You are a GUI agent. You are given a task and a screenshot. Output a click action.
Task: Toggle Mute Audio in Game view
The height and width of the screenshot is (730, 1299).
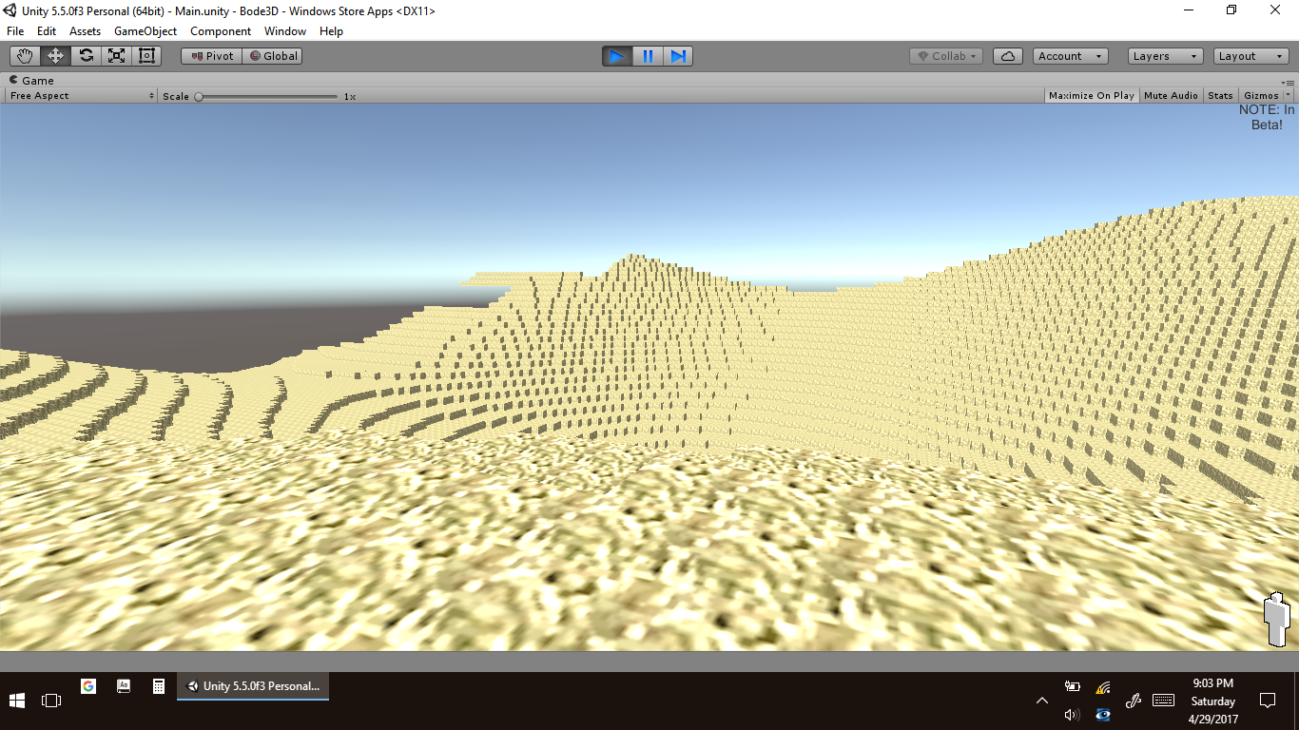pyautogui.click(x=1171, y=96)
